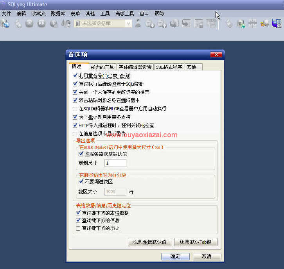Click the user manager toolbar icon
284x269 pixels.
[x=138, y=23]
